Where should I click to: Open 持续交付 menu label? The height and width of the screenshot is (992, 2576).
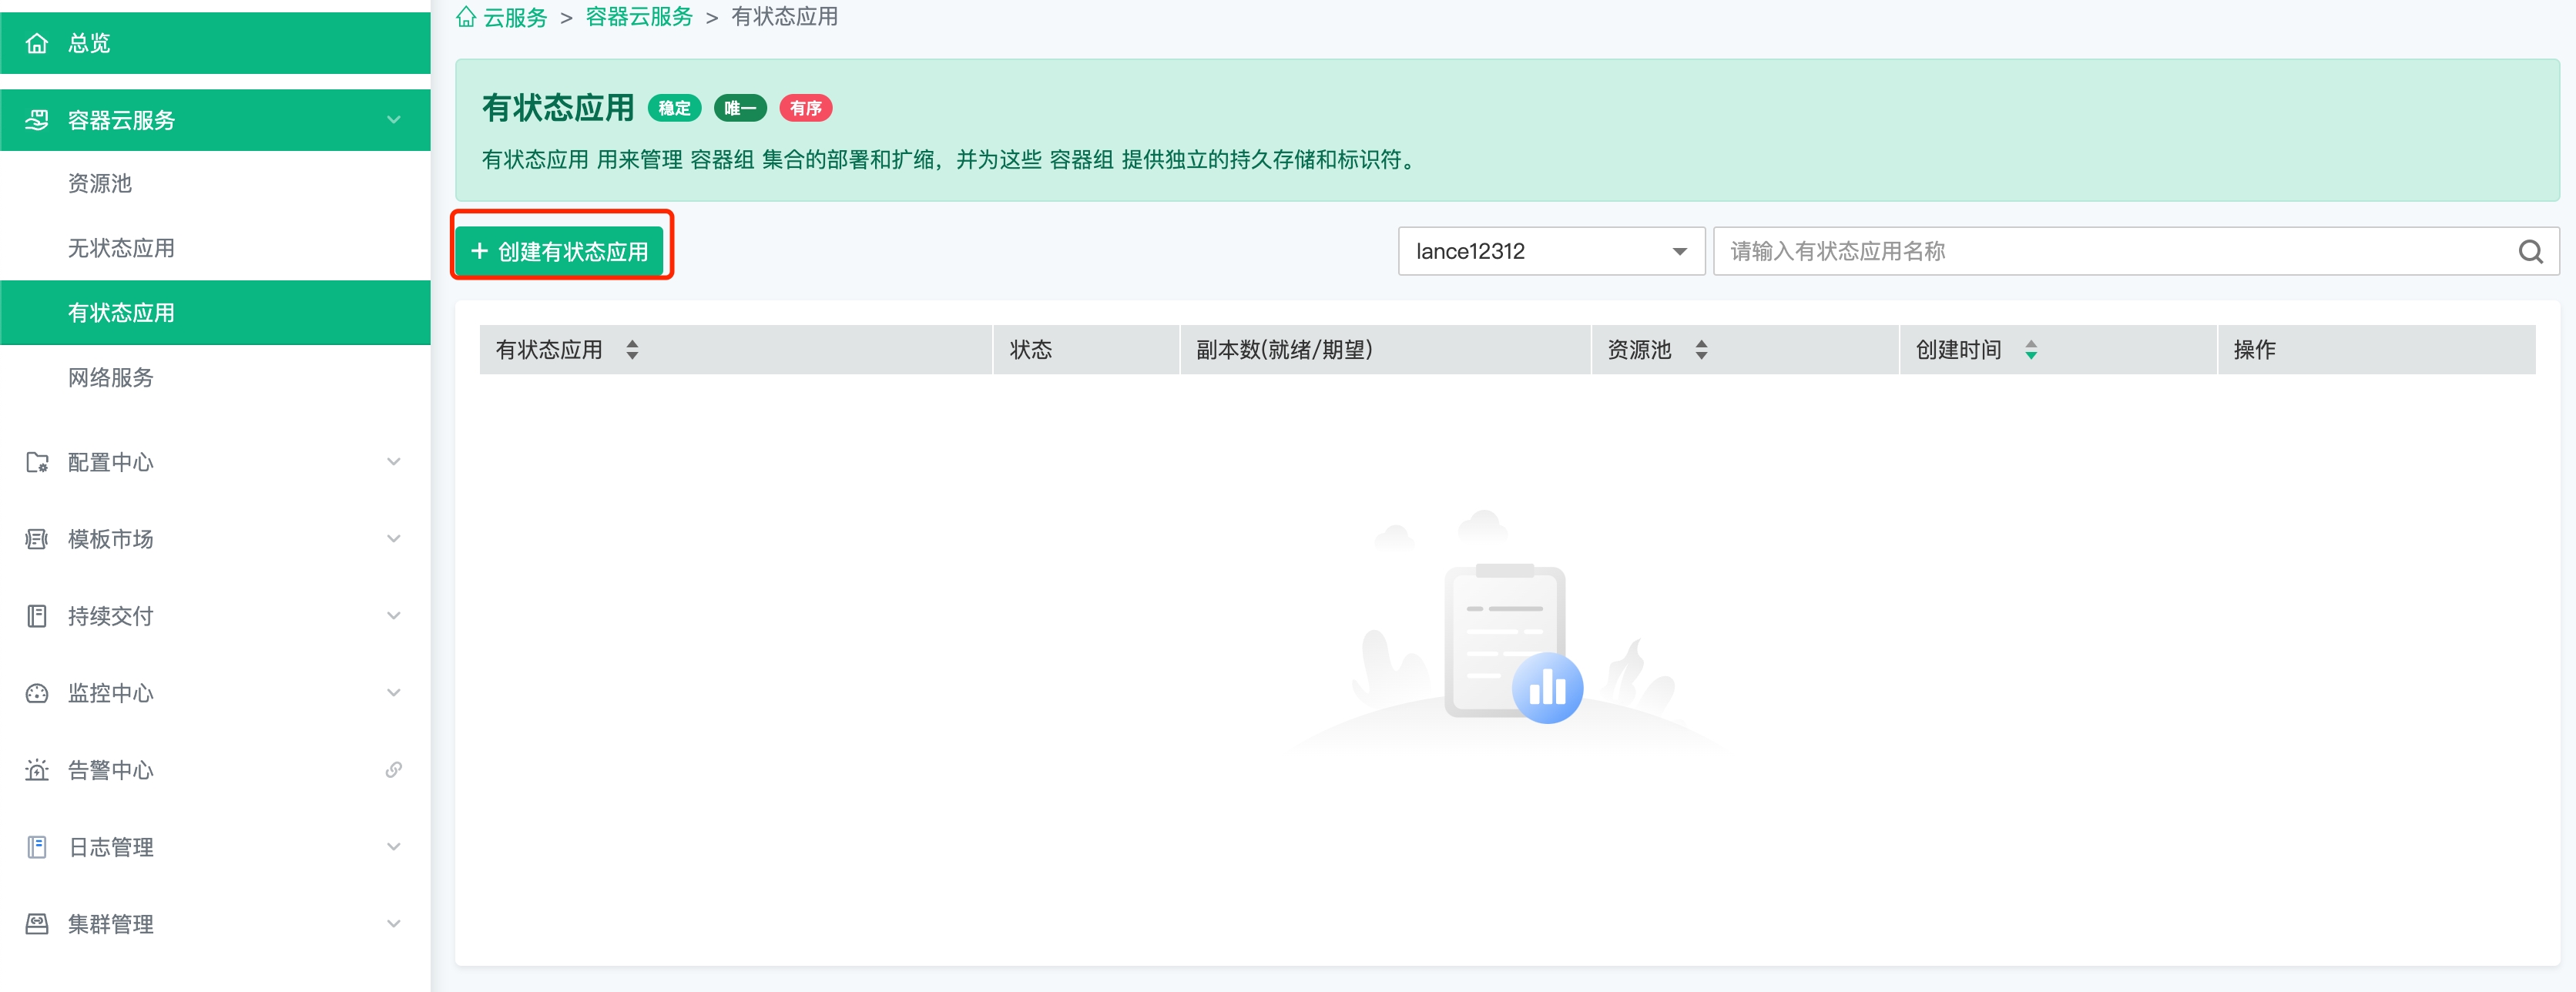pyautogui.click(x=111, y=616)
